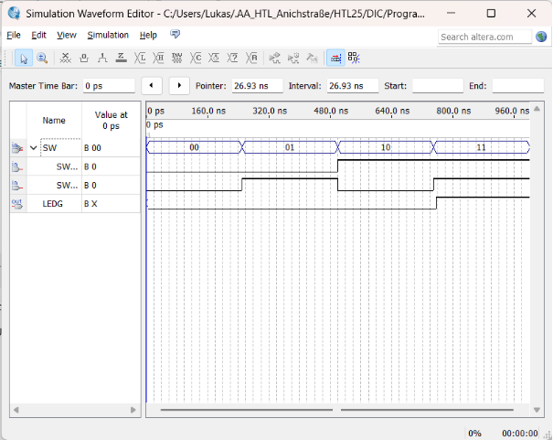Image resolution: width=553 pixels, height=440 pixels.
Task: Click the Forcing High (1) icon
Action: pos(102,58)
